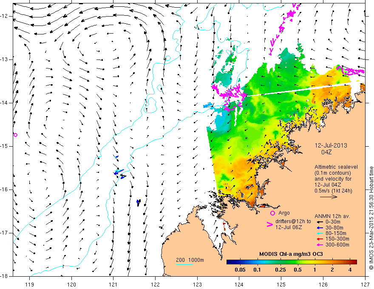Click the latitude label '-12' on the y-axis
Screen dimensions: 374x289
click(4, 16)
